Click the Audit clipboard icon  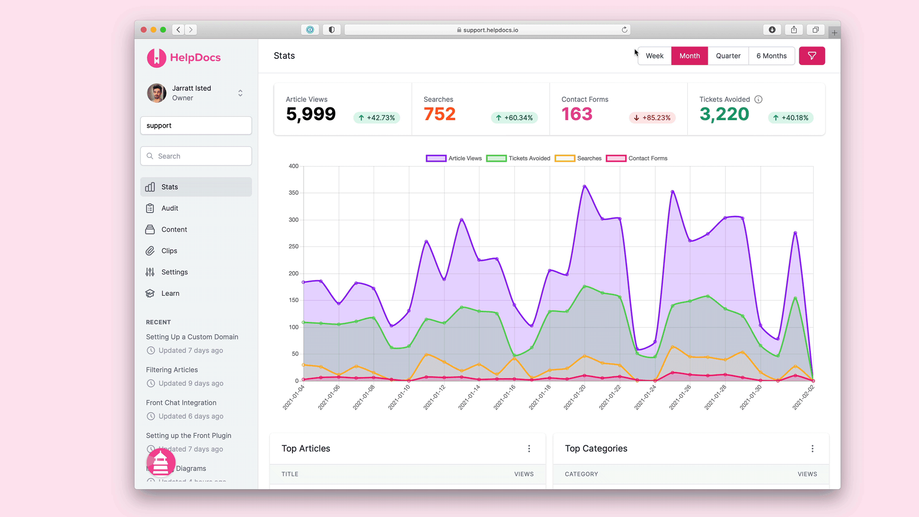[150, 208]
